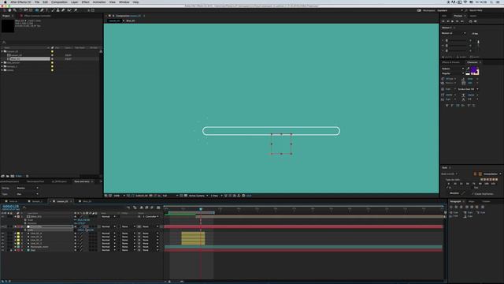Toggle visibility of the bottom Bgd layer
504x284 pixels.
(x=2, y=250)
